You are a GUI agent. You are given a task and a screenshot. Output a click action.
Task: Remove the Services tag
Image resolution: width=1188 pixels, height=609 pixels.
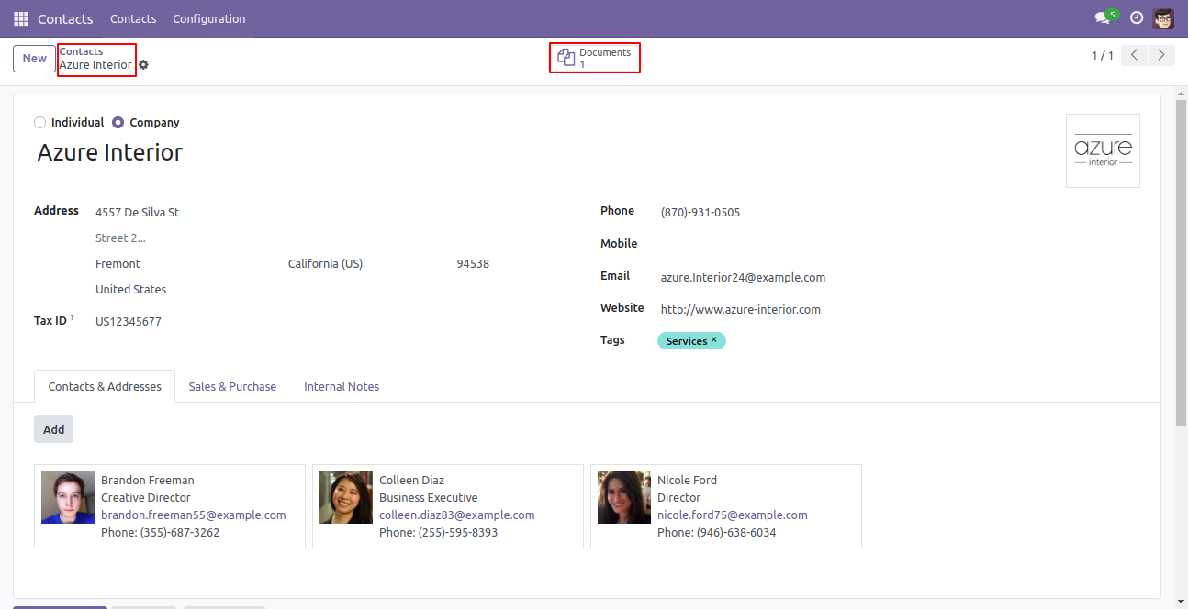pos(714,339)
